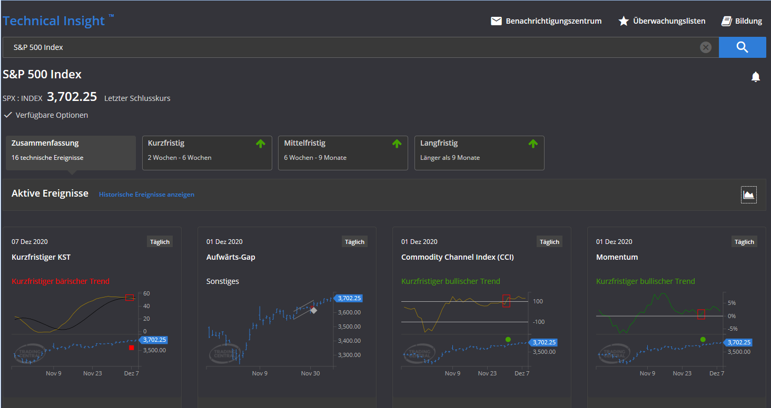Open the Mittelfristig tab
Screen dimensions: 771x408
[343, 153]
